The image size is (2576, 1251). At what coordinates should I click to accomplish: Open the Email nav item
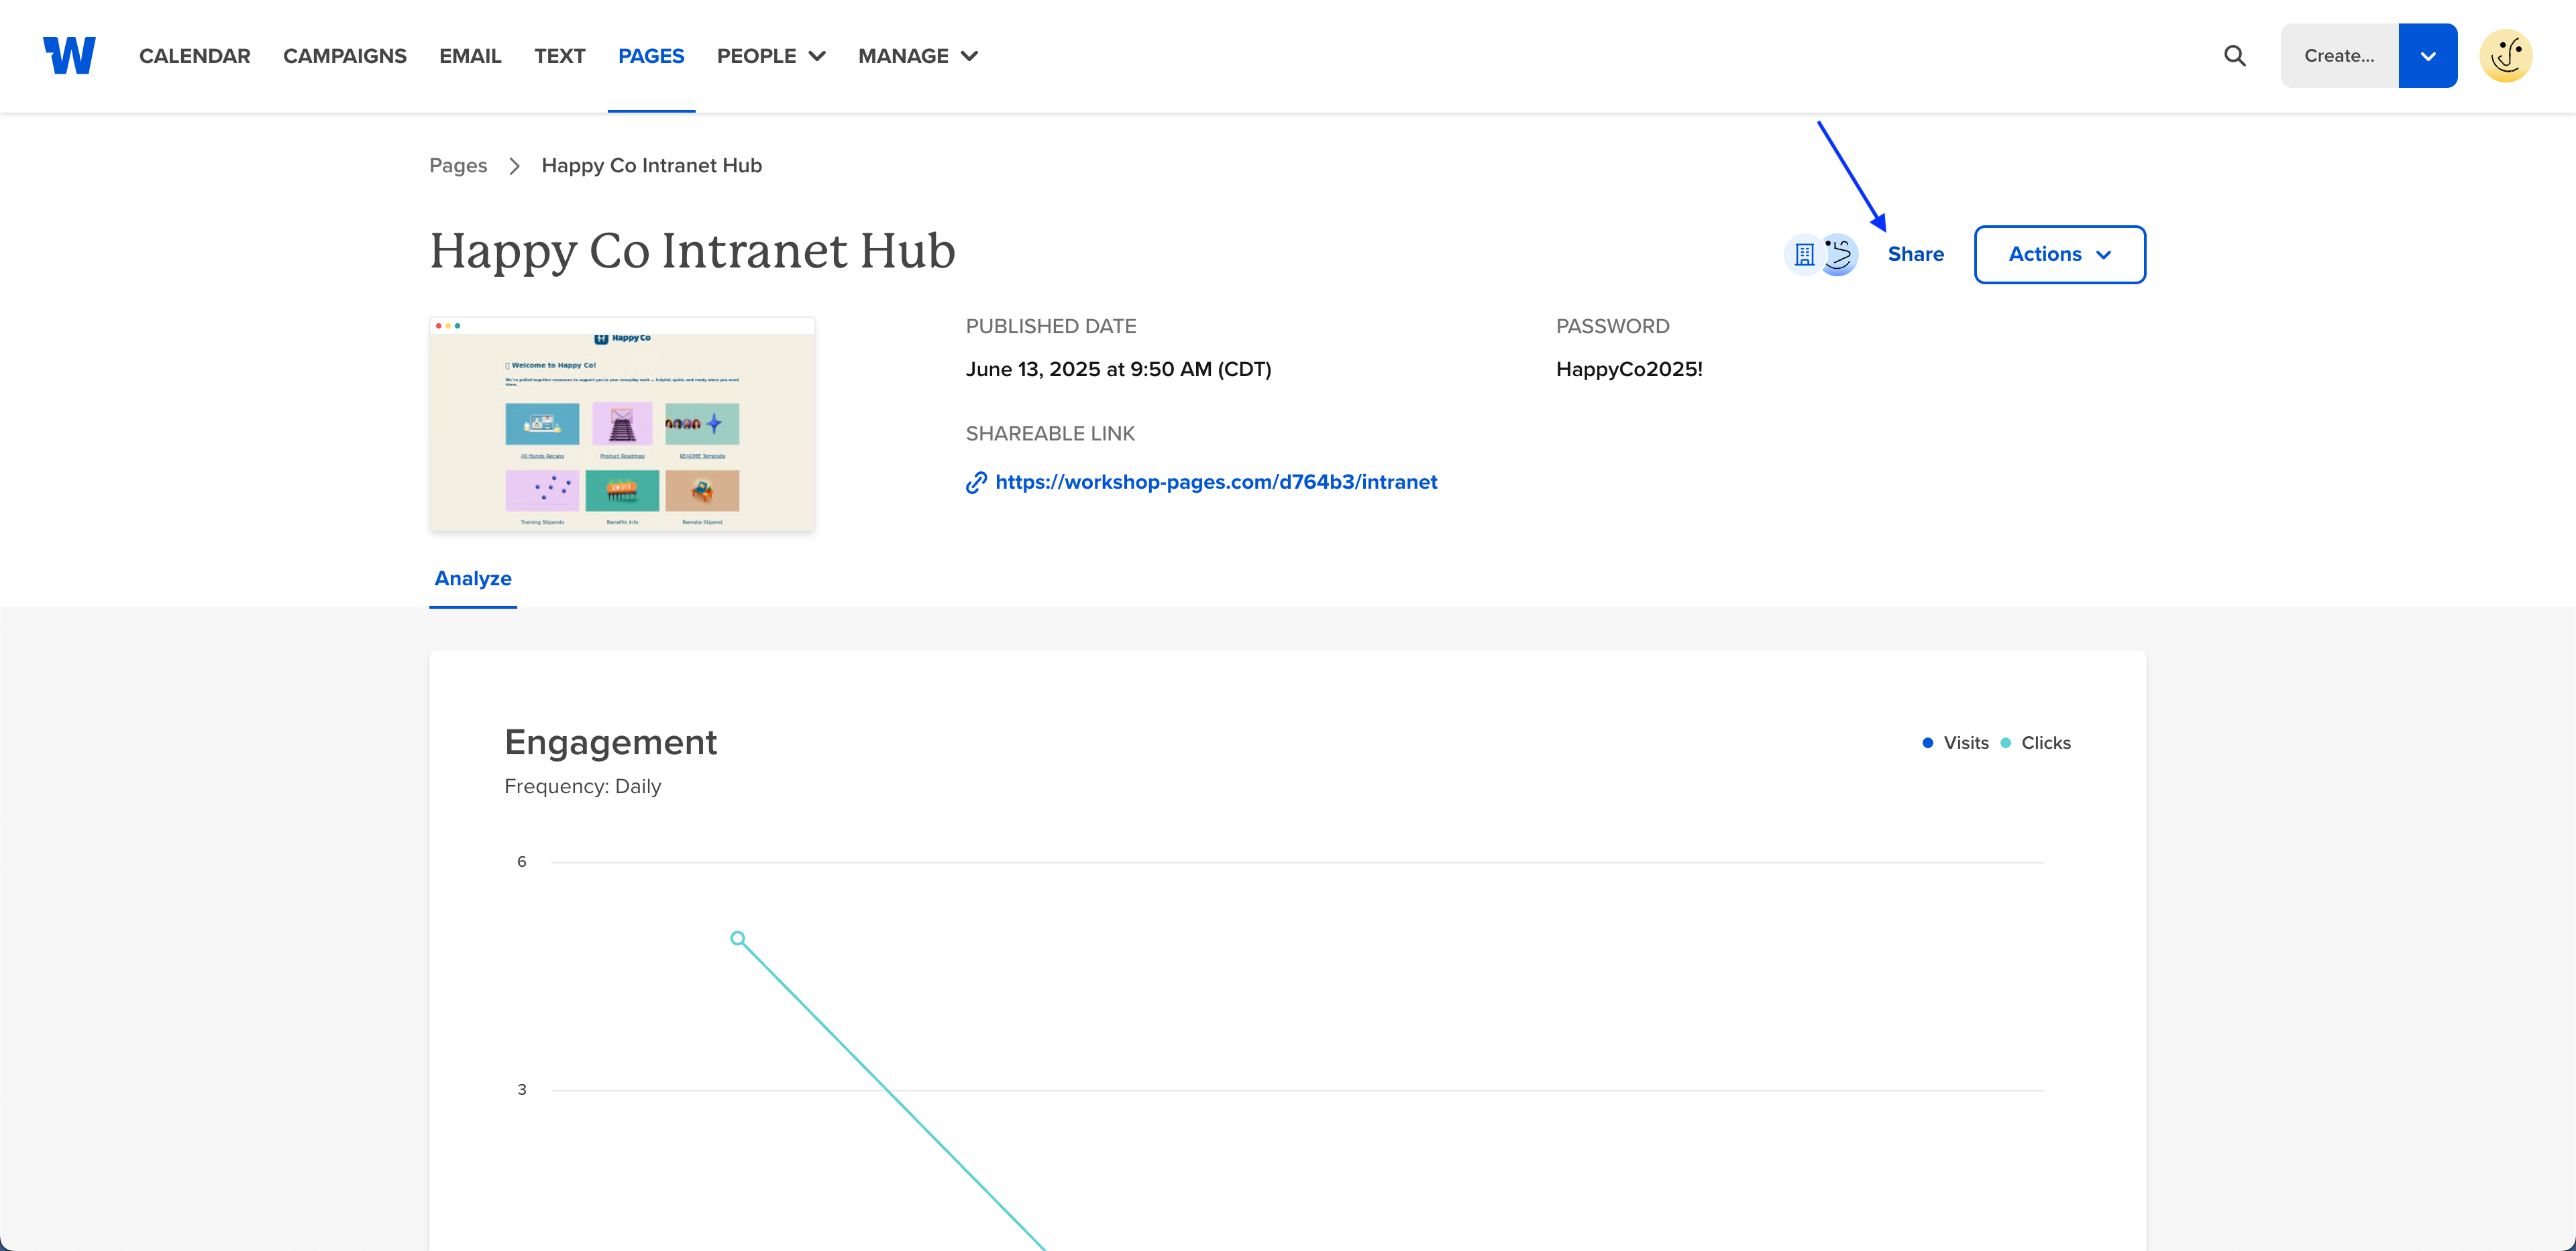click(470, 56)
